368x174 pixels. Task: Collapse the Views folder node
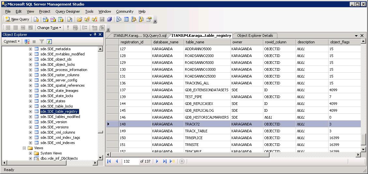coord(24,148)
